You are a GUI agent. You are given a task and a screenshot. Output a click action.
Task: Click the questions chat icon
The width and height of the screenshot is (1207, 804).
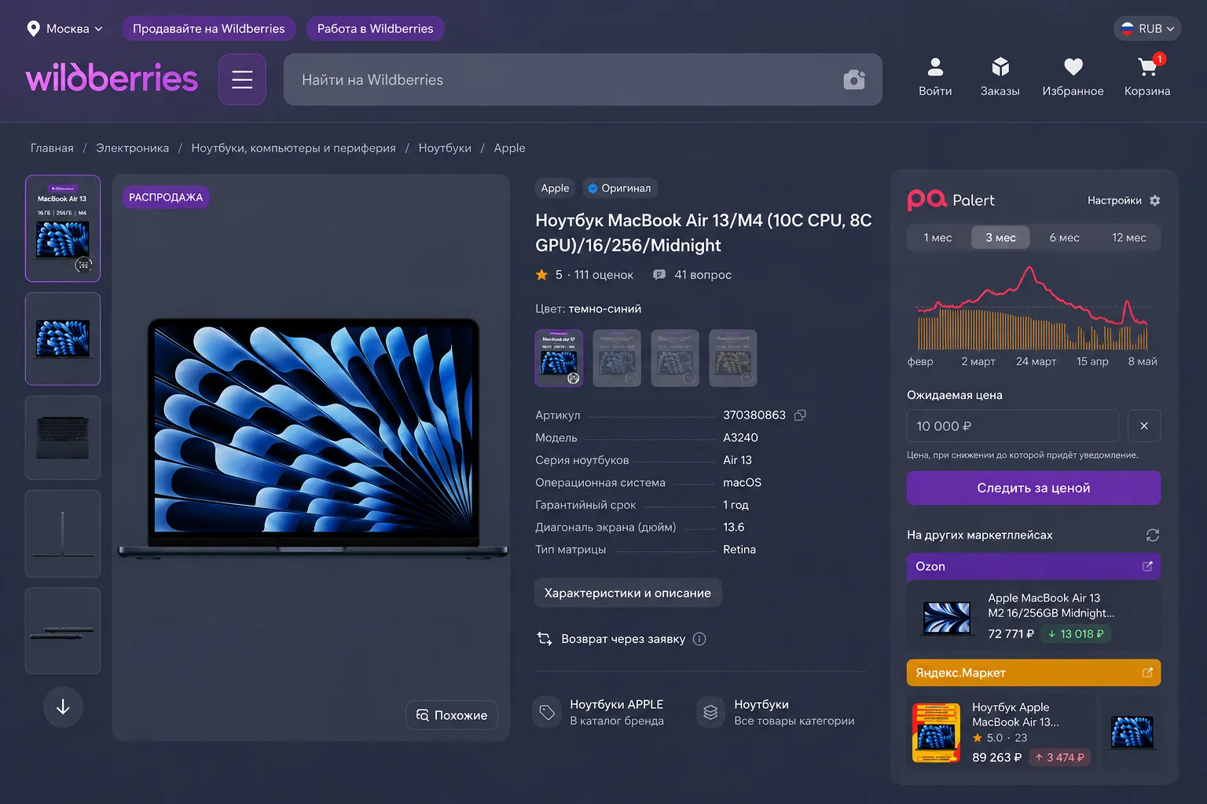point(659,275)
